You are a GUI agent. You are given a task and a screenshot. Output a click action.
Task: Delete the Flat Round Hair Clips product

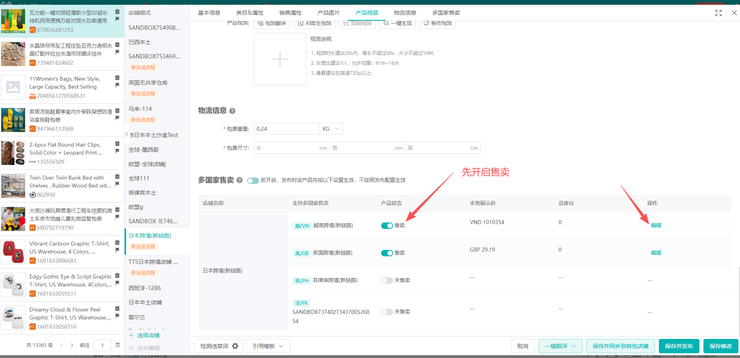[x=117, y=144]
